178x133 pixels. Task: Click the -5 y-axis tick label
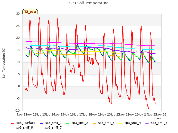[18, 99]
